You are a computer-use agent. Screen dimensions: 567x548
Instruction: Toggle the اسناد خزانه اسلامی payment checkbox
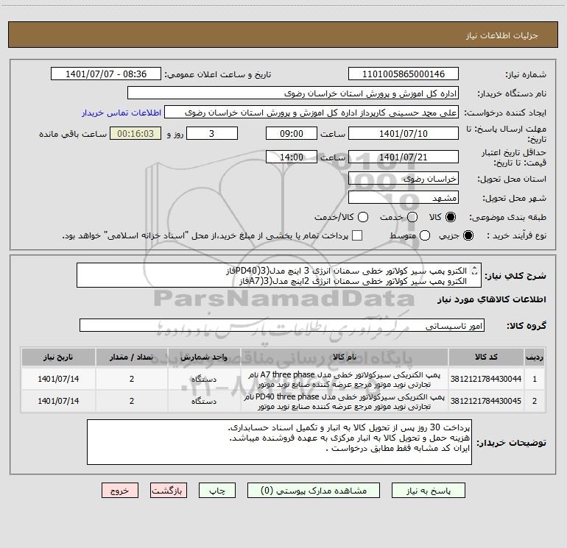[357, 235]
